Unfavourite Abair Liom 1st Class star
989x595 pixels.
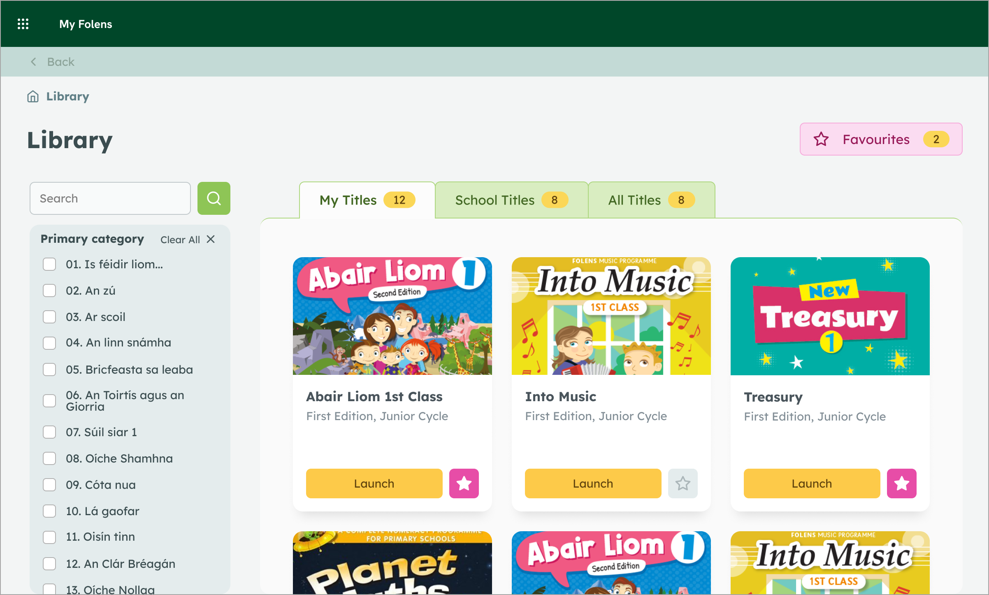[x=464, y=483]
